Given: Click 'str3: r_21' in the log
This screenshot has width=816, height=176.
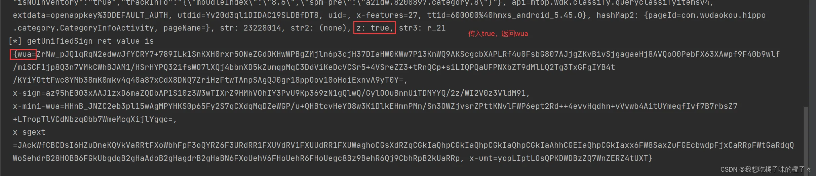Looking at the screenshot, I should tap(422, 28).
